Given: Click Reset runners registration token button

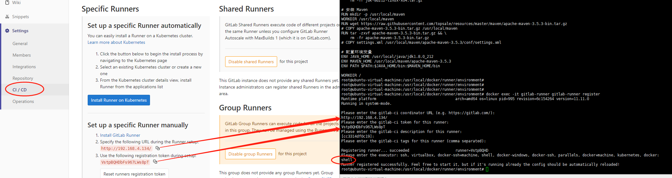Looking at the screenshot, I should tap(134, 174).
